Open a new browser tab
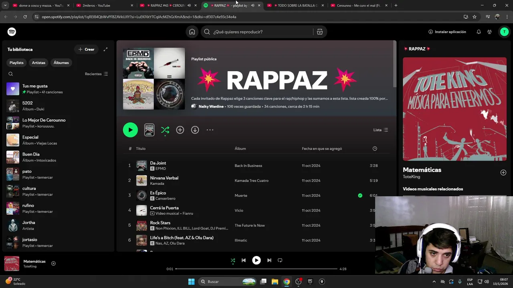This screenshot has width=513, height=288. click(x=396, y=6)
